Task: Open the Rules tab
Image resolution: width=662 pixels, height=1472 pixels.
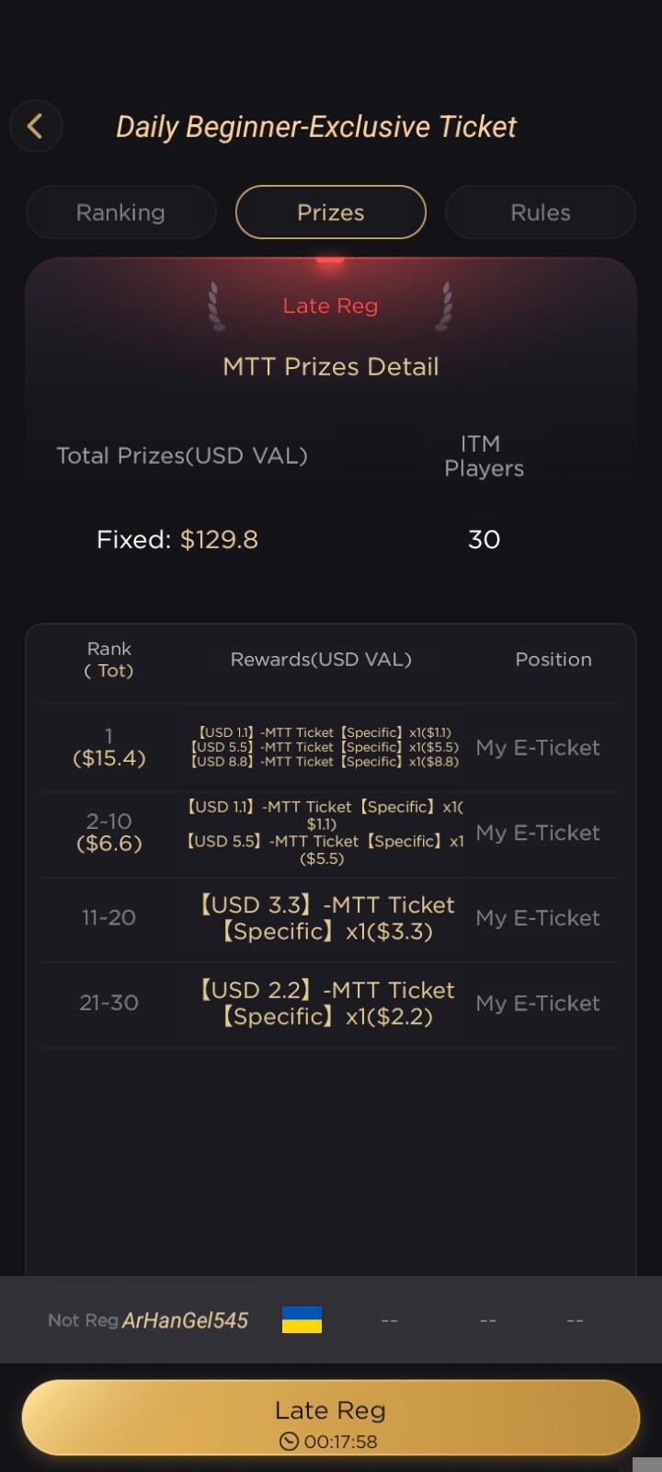Action: click(x=540, y=213)
